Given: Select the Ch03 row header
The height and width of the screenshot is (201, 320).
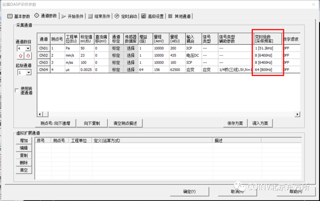Looking at the screenshot, I should click(x=44, y=62).
